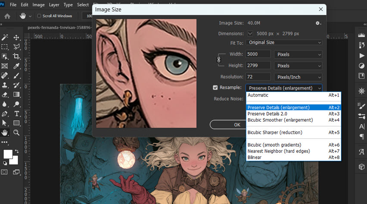367x204 pixels.
Task: Go to the Home screen icon
Action: point(7,16)
